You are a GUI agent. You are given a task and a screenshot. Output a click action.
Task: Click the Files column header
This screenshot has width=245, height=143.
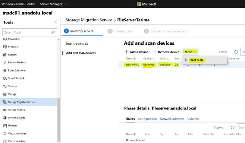tap(190, 134)
